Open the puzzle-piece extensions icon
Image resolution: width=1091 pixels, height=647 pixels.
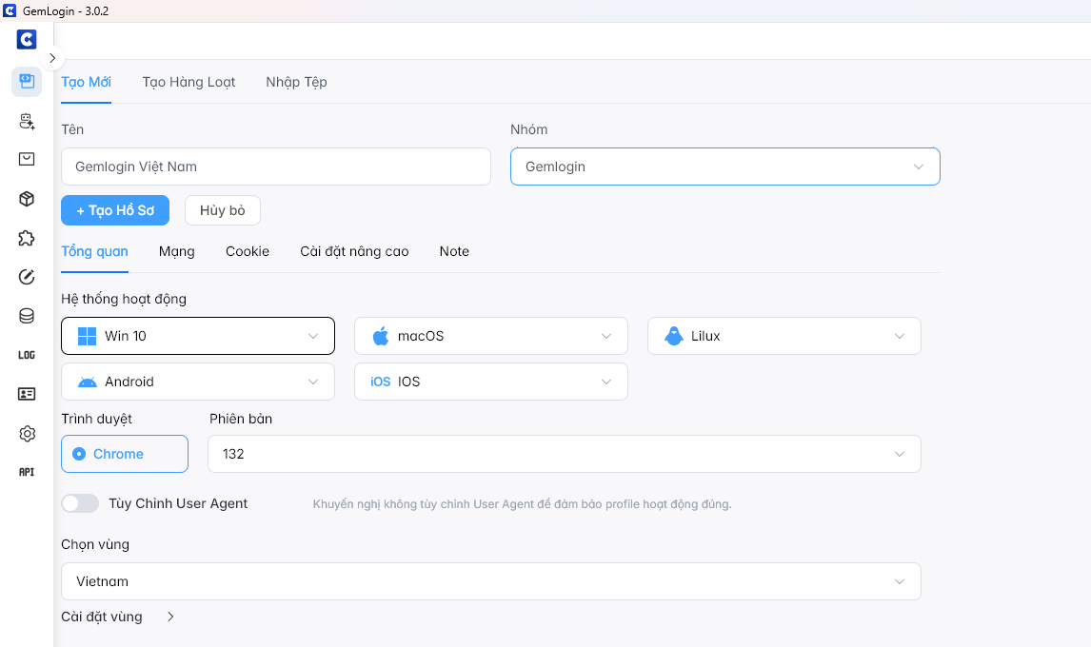click(27, 238)
